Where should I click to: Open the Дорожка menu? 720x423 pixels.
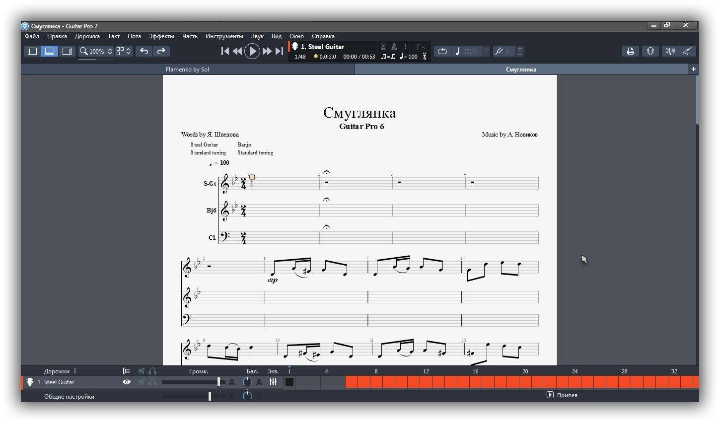[87, 36]
